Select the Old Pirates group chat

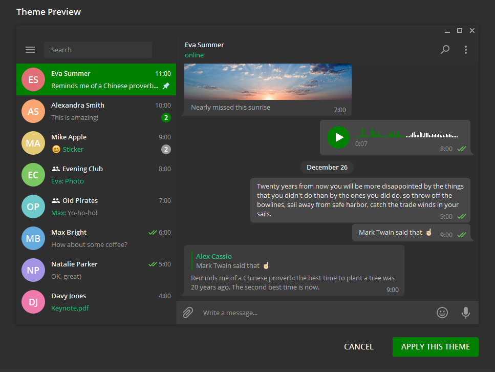(96, 206)
